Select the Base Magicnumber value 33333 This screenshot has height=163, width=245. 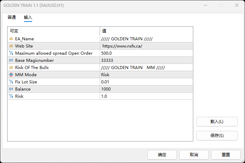coord(146,60)
